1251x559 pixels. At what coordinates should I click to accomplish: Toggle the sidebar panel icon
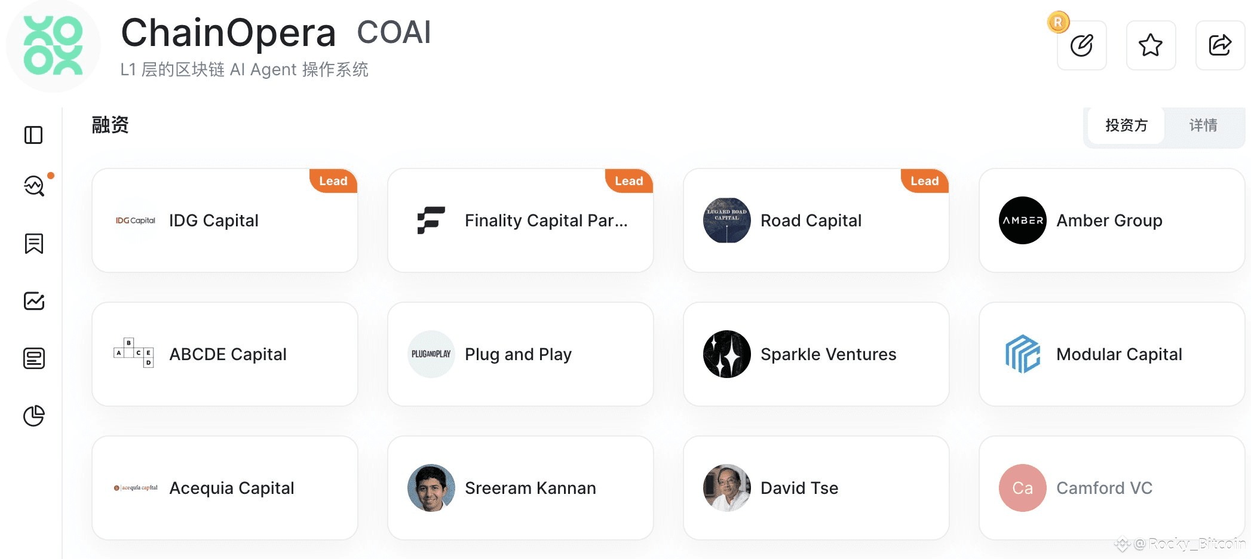click(x=33, y=135)
